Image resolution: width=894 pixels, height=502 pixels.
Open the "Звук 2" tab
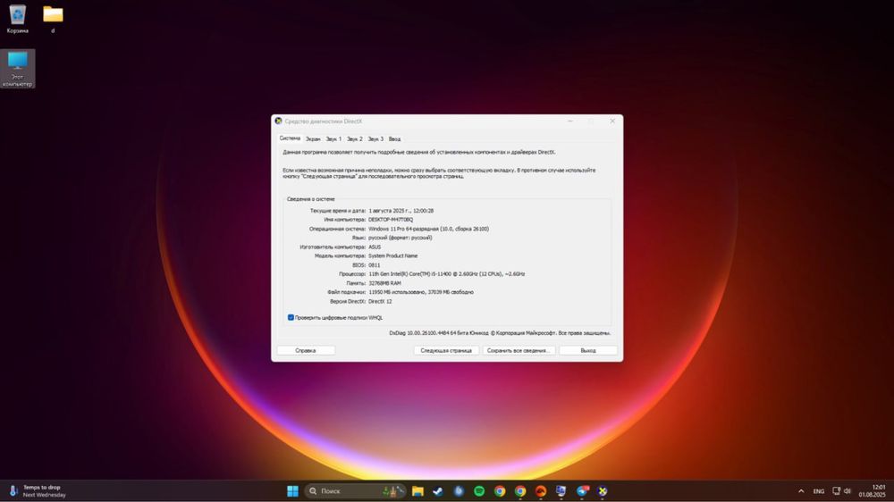tap(355, 139)
